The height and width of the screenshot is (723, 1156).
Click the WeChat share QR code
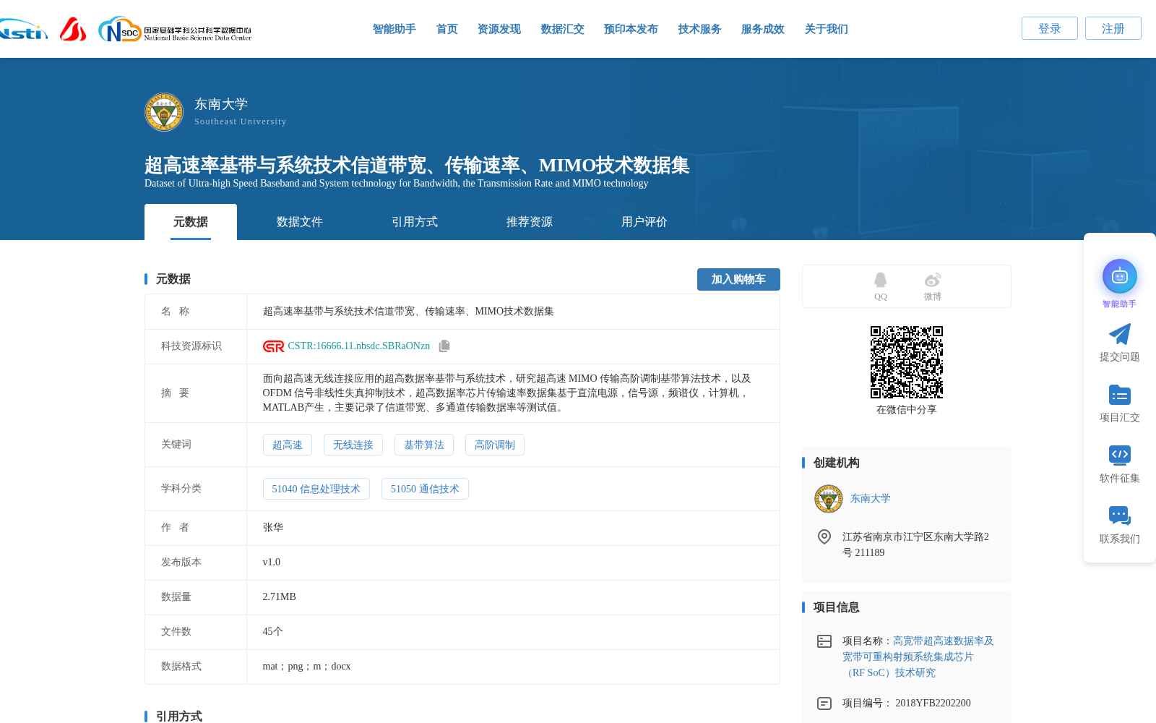(907, 362)
